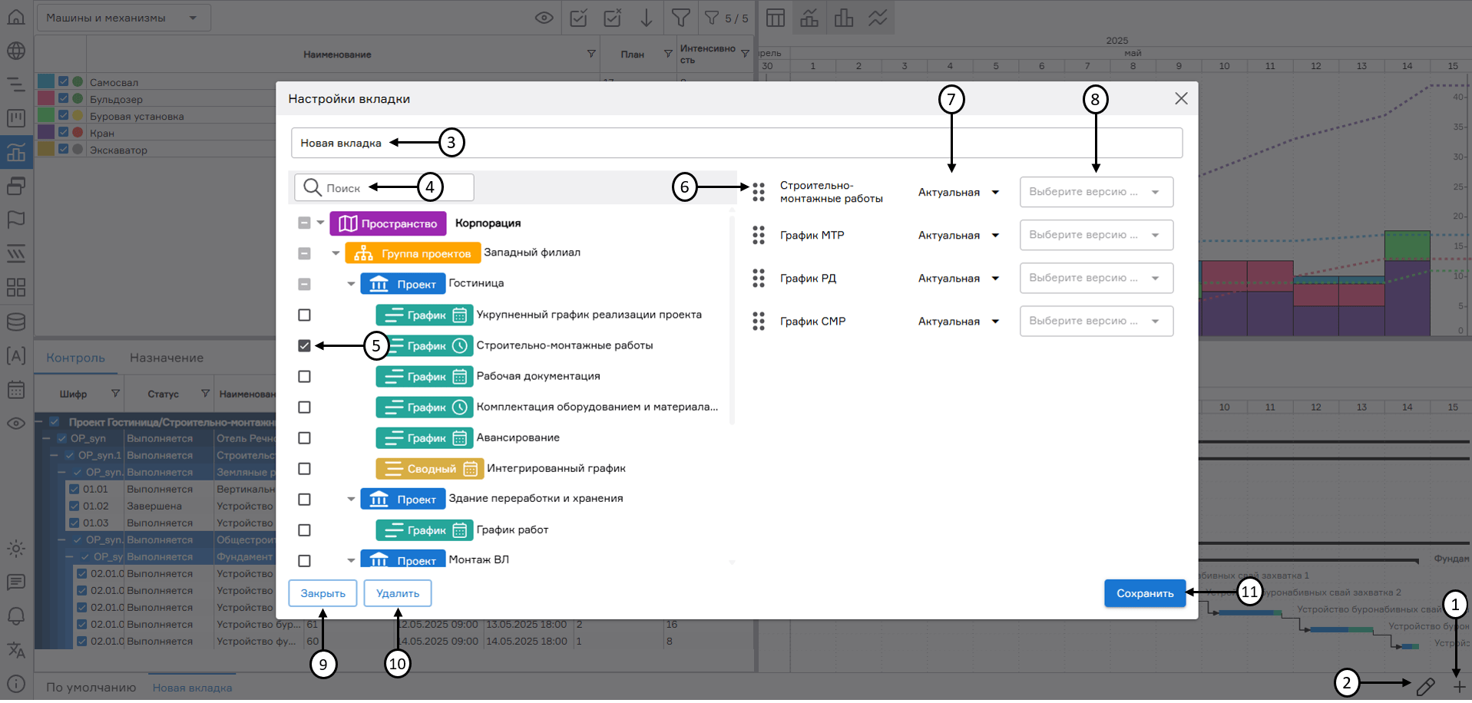This screenshot has width=1472, height=703.
Task: Click the globe icon in left sidebar
Action: (x=16, y=51)
